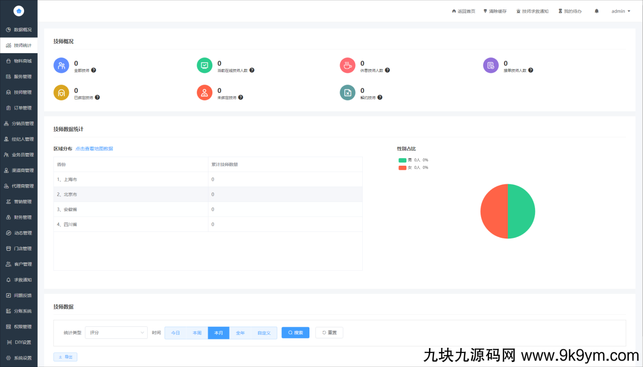
Task: Click the notification bell icon in header
Action: [597, 11]
